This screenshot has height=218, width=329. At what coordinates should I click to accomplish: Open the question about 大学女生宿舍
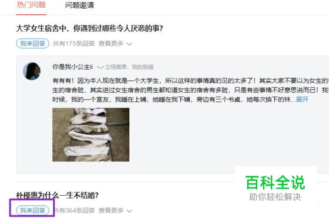point(89,29)
